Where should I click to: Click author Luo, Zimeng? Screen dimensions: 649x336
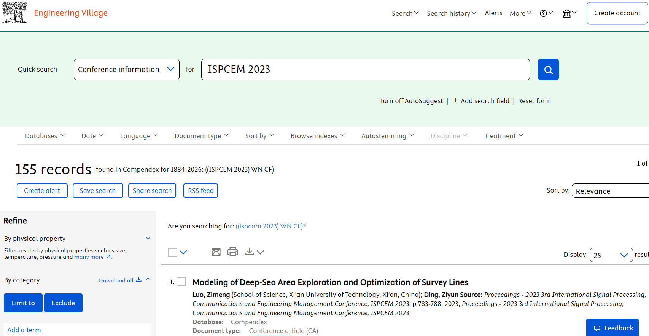coord(211,295)
